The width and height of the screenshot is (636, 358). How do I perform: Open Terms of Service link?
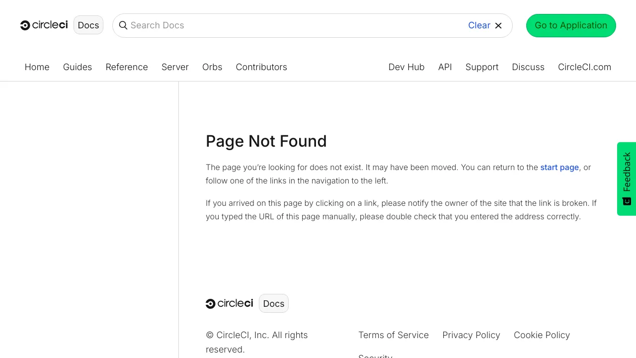(394, 335)
